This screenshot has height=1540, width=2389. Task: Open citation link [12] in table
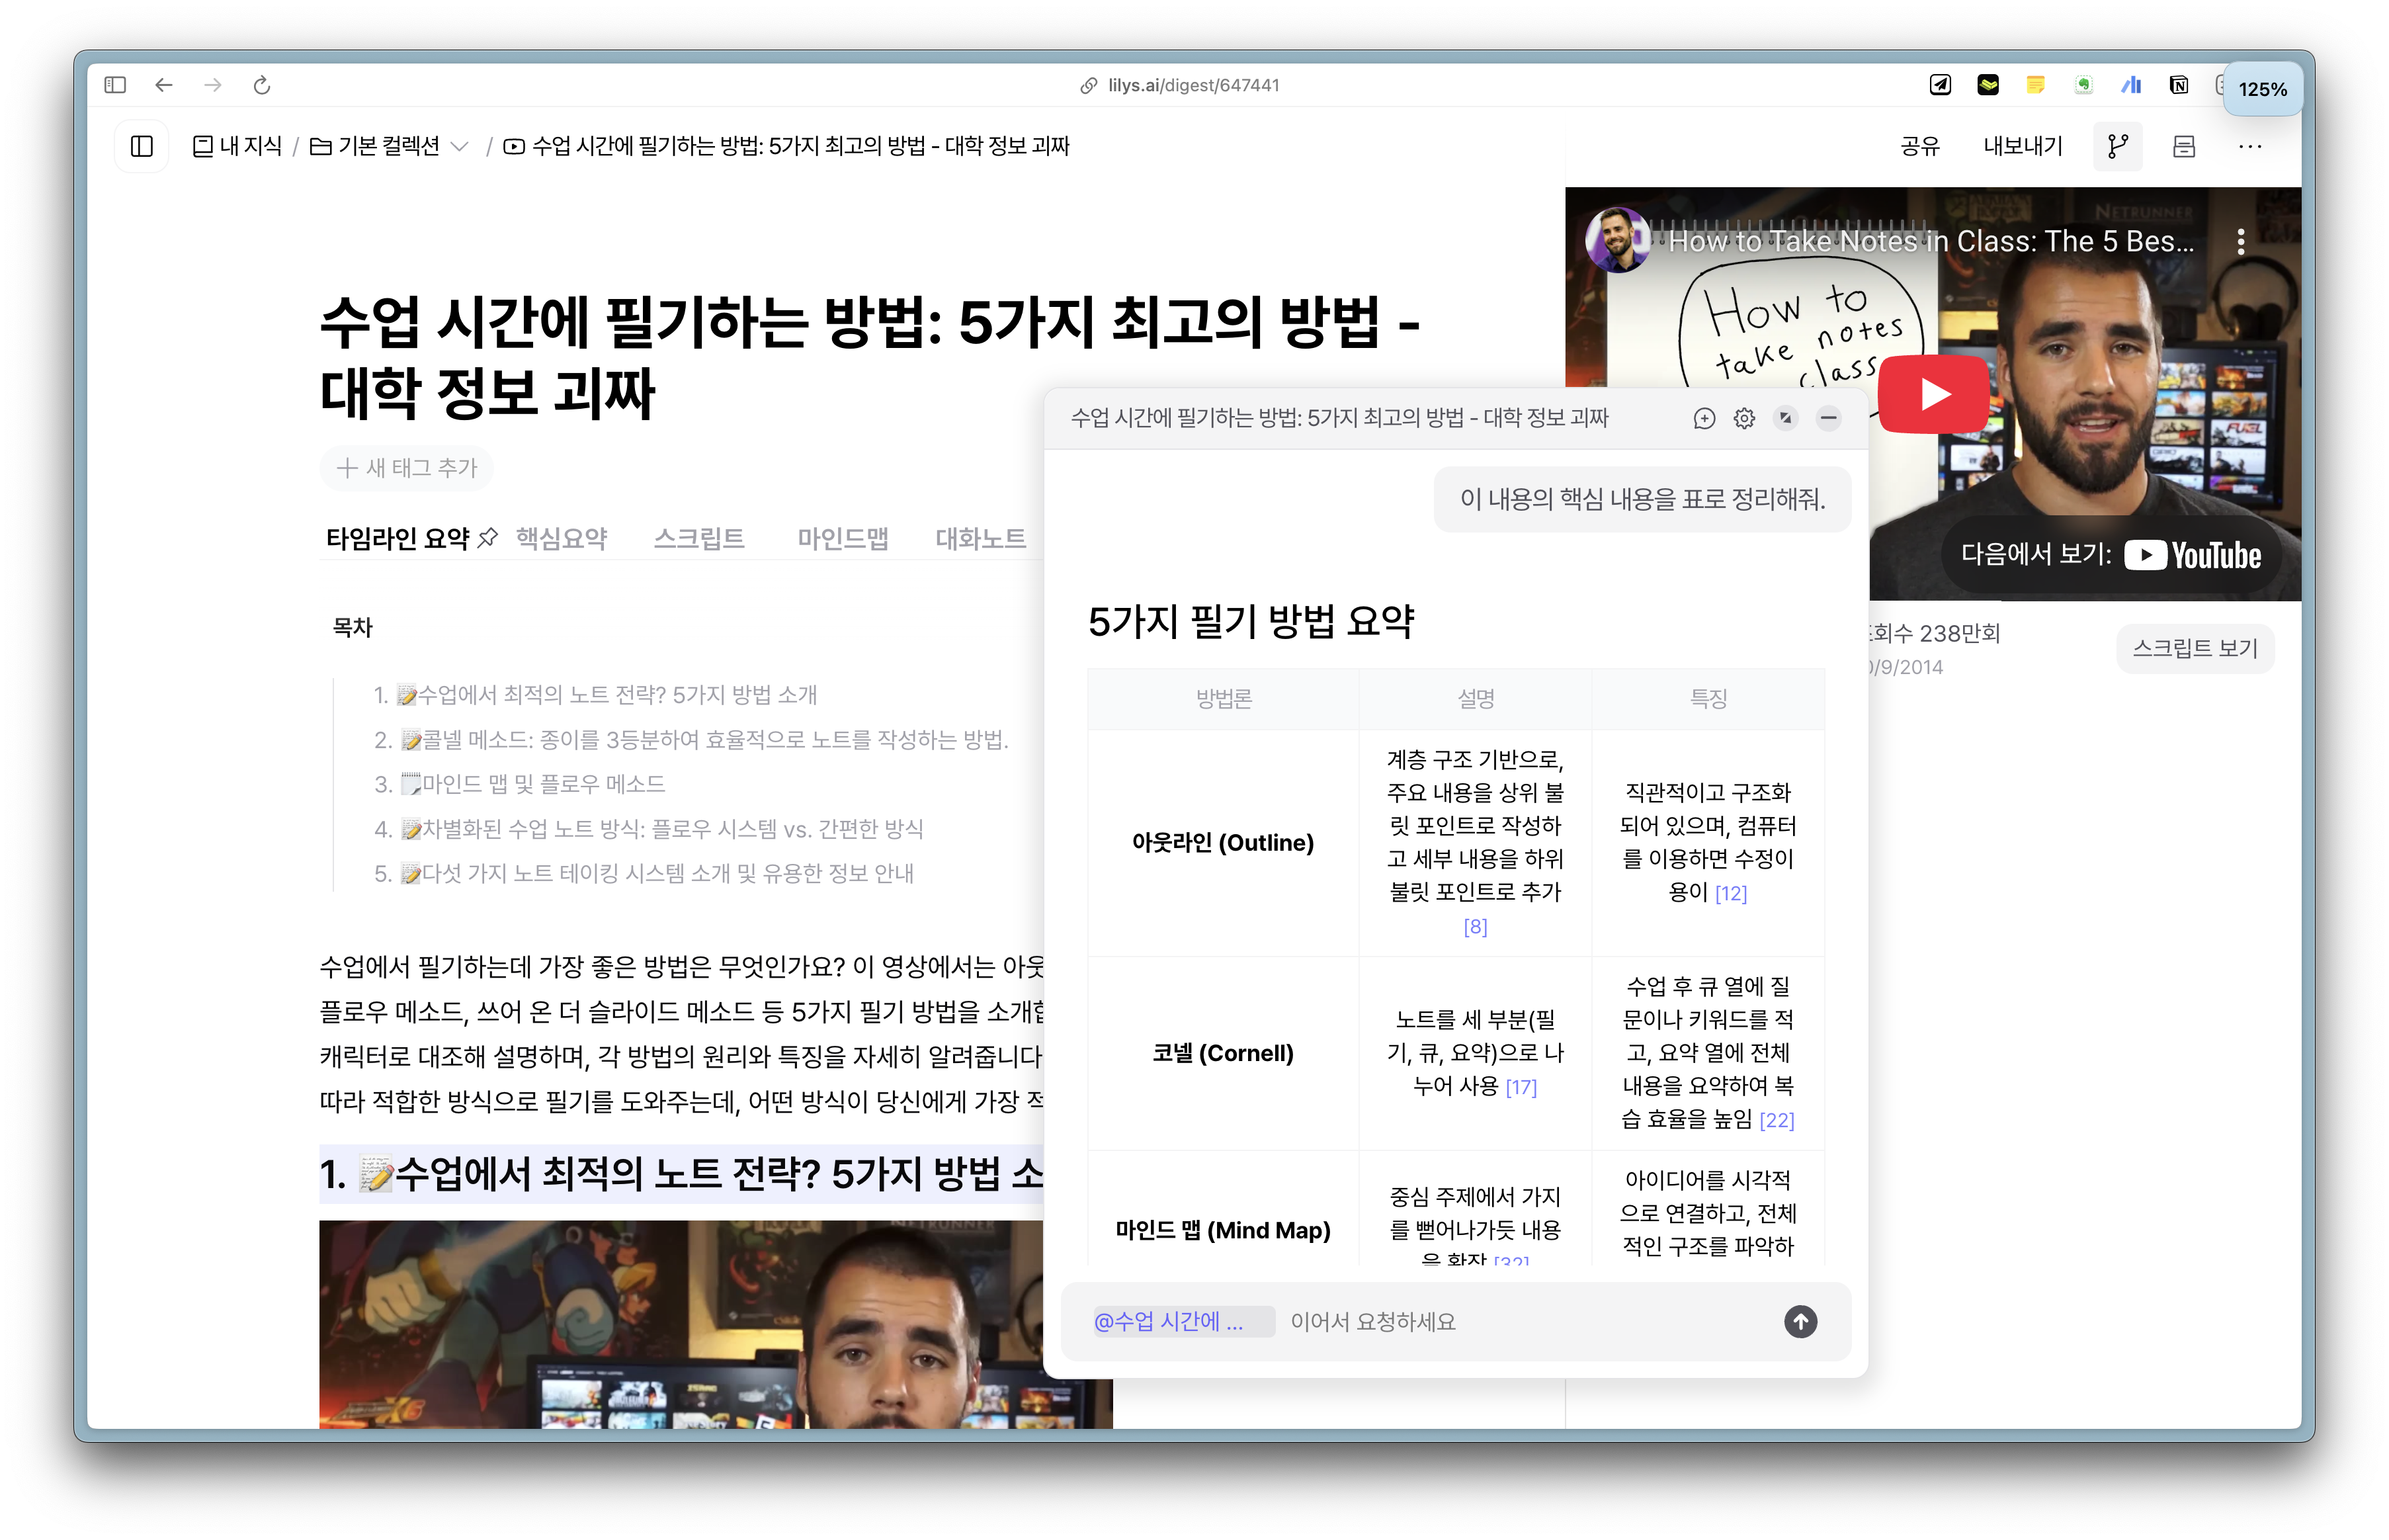click(x=1730, y=892)
